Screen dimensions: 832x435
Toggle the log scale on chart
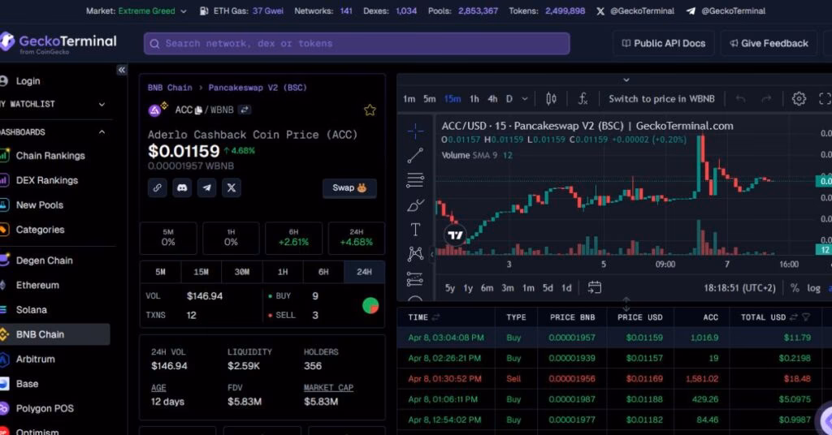813,288
